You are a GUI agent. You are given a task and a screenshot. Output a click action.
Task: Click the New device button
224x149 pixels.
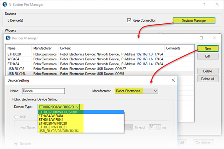pos(208,49)
